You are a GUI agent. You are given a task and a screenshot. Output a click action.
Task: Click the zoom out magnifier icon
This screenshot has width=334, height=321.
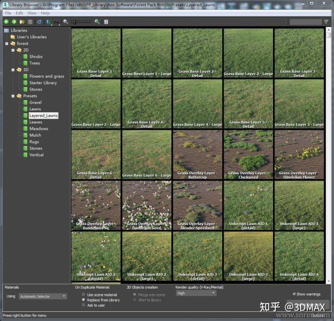66,22
